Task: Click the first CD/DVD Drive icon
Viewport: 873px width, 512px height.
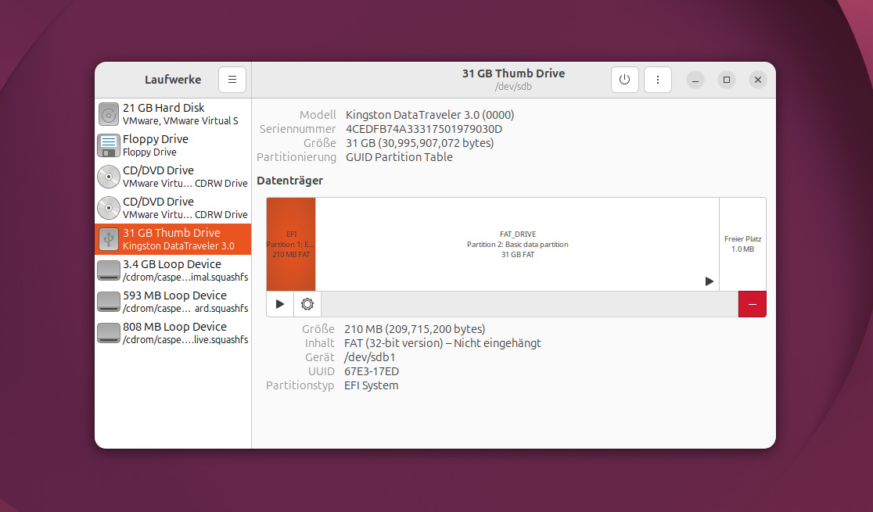Action: coord(109,177)
